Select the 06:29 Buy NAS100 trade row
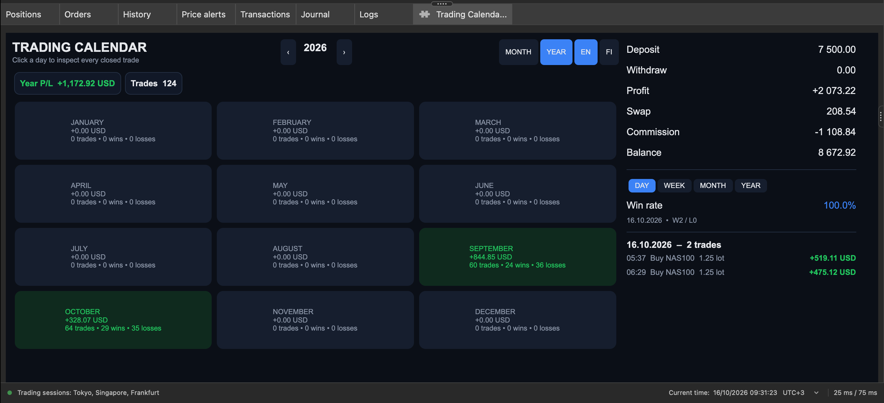This screenshot has height=403, width=884. [x=741, y=272]
